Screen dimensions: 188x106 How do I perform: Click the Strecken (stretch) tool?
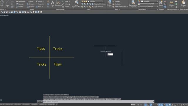pos(20,7)
